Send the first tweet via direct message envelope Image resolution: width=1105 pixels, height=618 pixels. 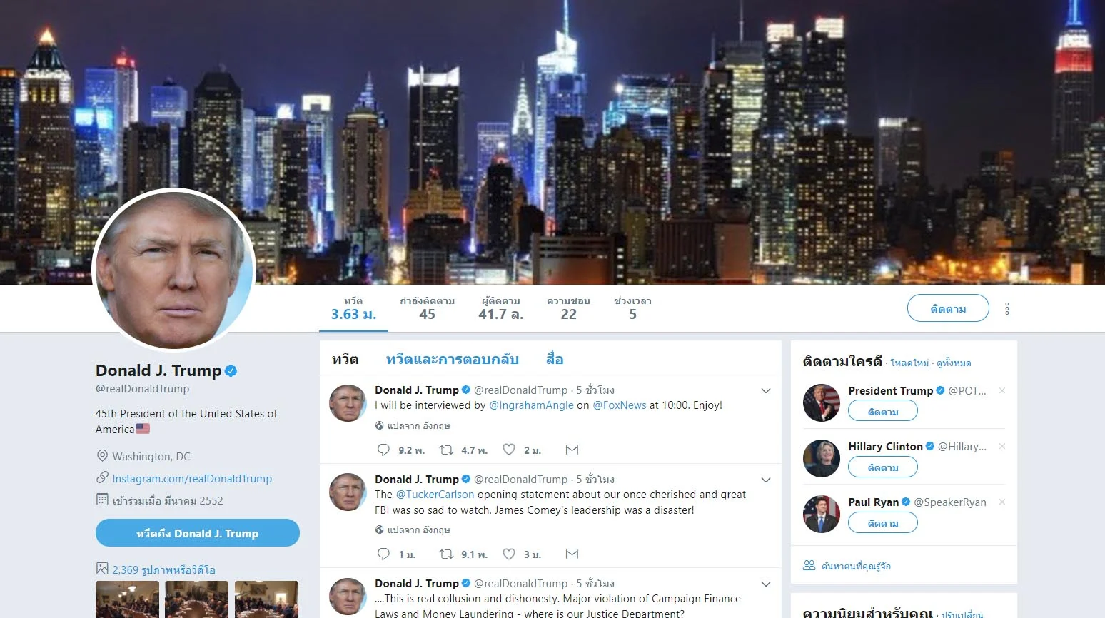(572, 450)
